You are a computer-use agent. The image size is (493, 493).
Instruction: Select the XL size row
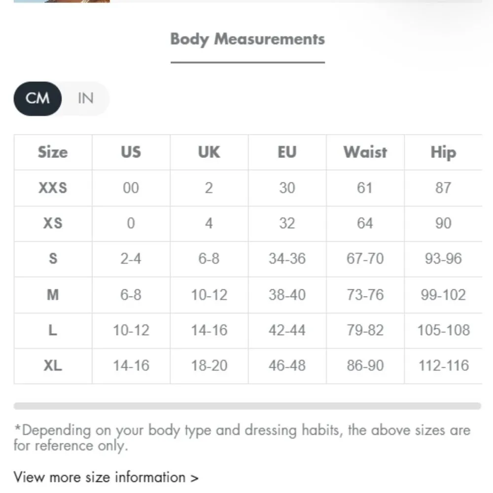point(52,366)
